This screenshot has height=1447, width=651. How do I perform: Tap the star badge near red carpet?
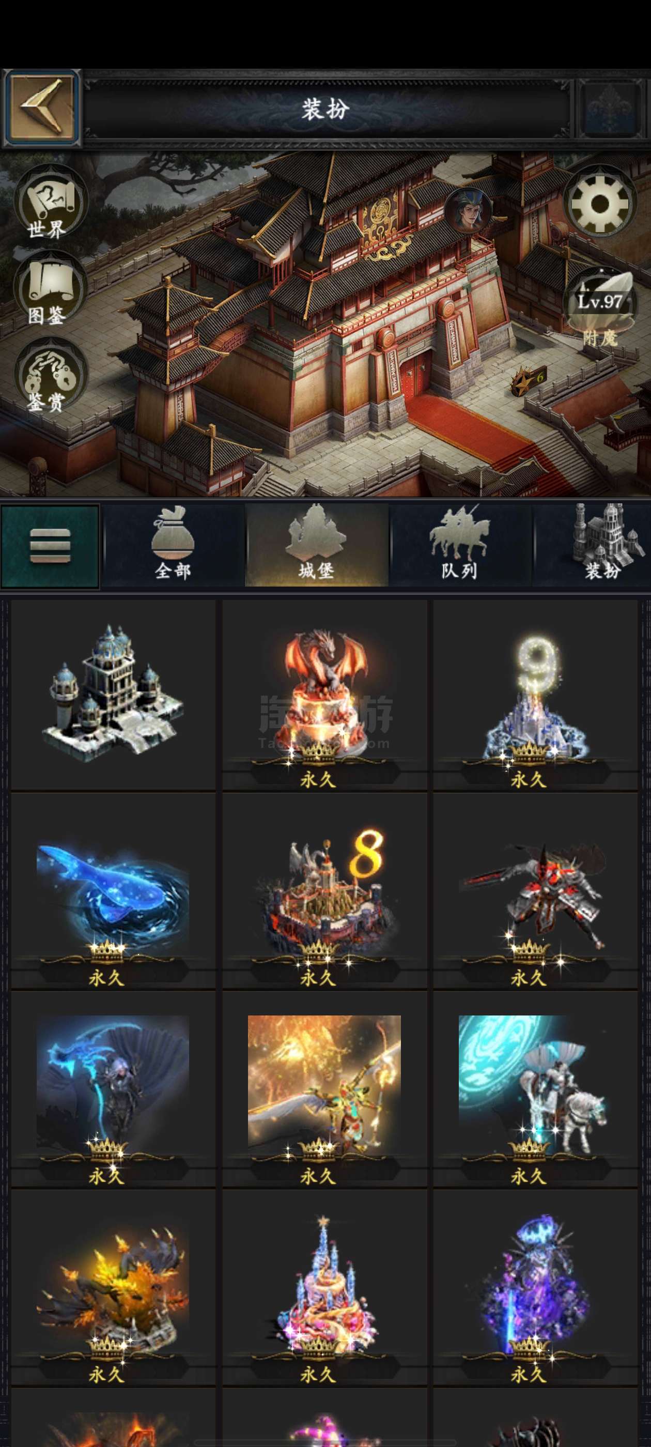point(528,381)
